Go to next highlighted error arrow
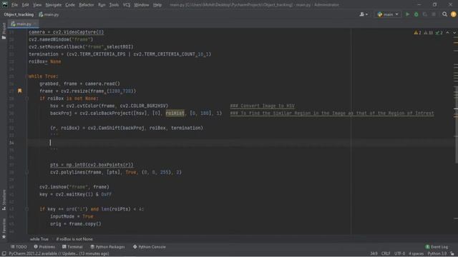The height and width of the screenshot is (257, 458). (454, 33)
